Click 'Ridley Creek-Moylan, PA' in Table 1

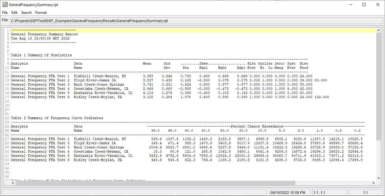pos(98,97)
